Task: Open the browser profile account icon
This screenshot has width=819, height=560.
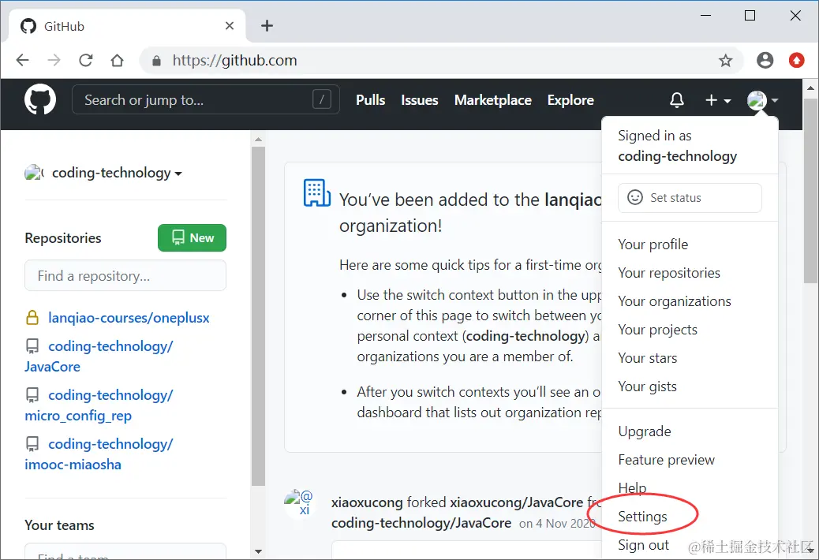Action: 765,61
